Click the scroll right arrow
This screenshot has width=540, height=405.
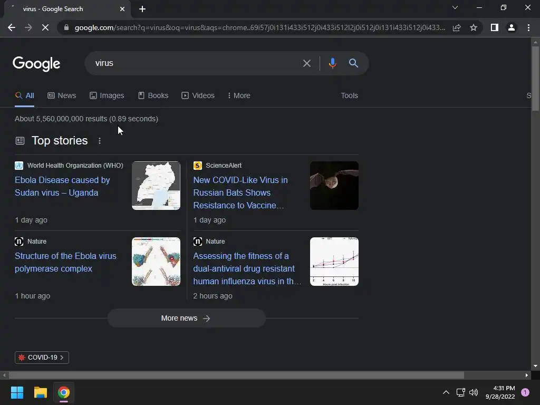pos(527,375)
